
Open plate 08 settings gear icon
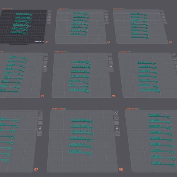[x=117, y=134]
